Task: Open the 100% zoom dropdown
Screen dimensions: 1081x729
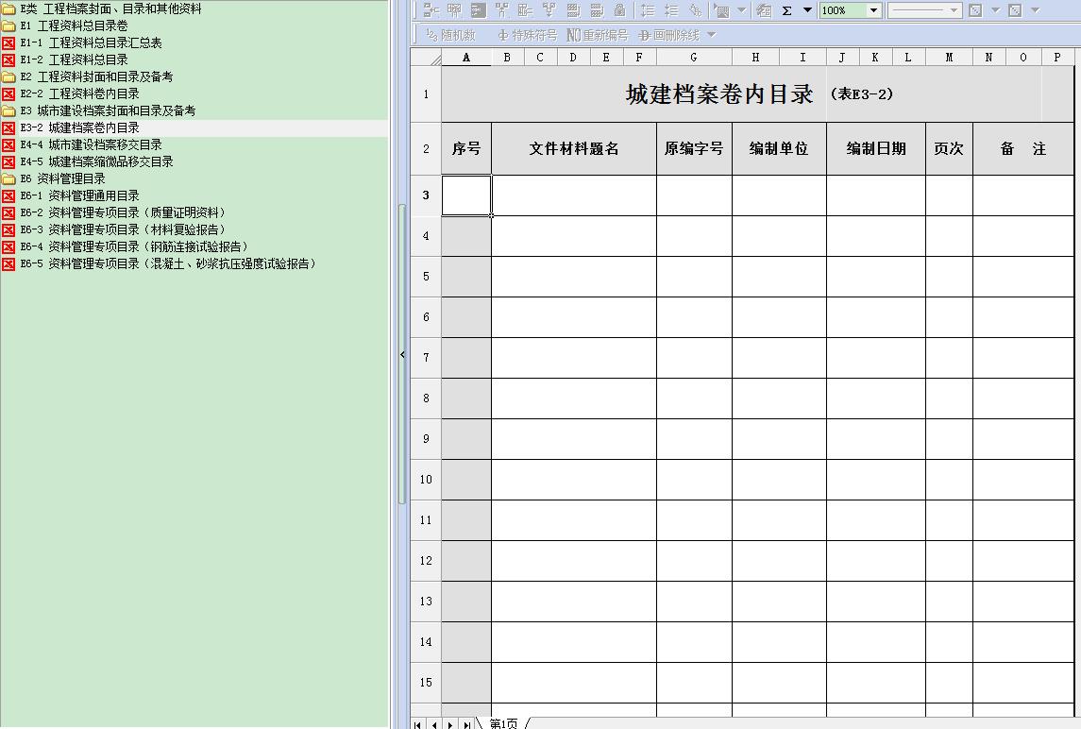Action: (x=873, y=10)
